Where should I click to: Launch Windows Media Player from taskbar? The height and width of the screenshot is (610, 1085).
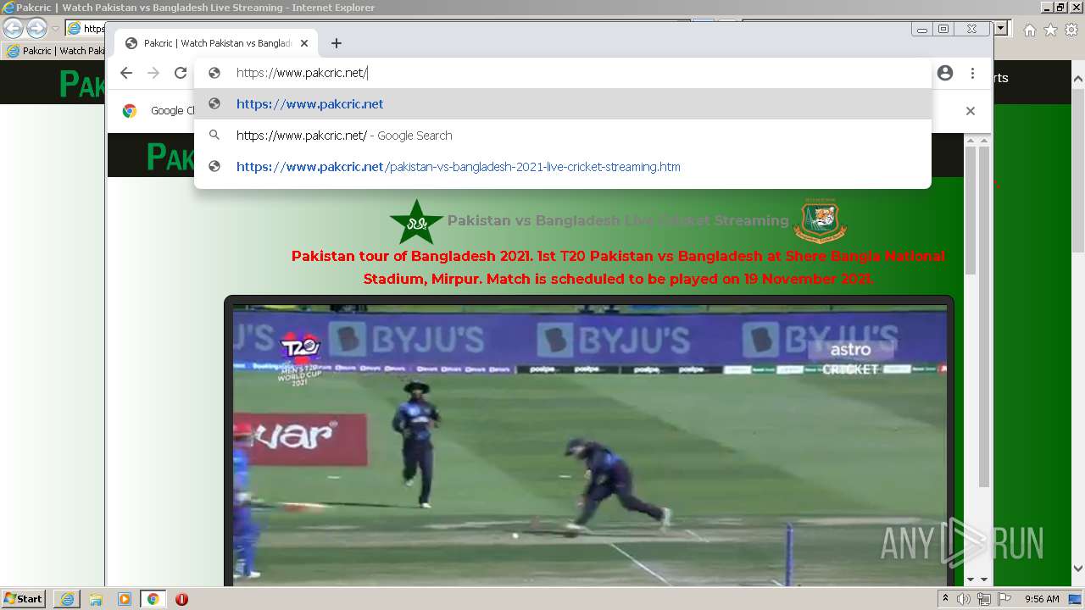(x=125, y=599)
